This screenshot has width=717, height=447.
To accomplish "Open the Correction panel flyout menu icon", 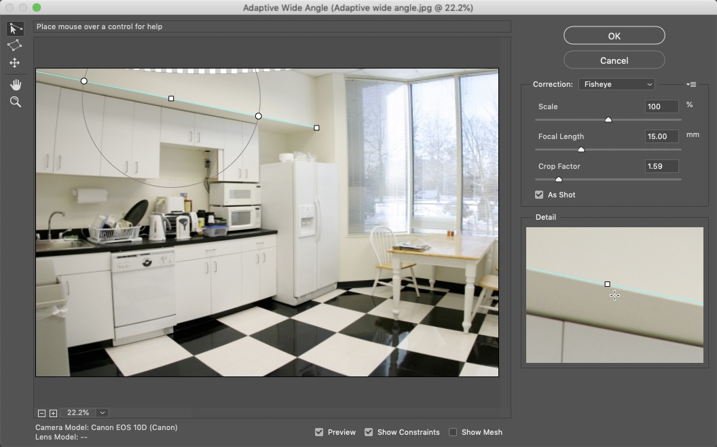I will (x=691, y=85).
